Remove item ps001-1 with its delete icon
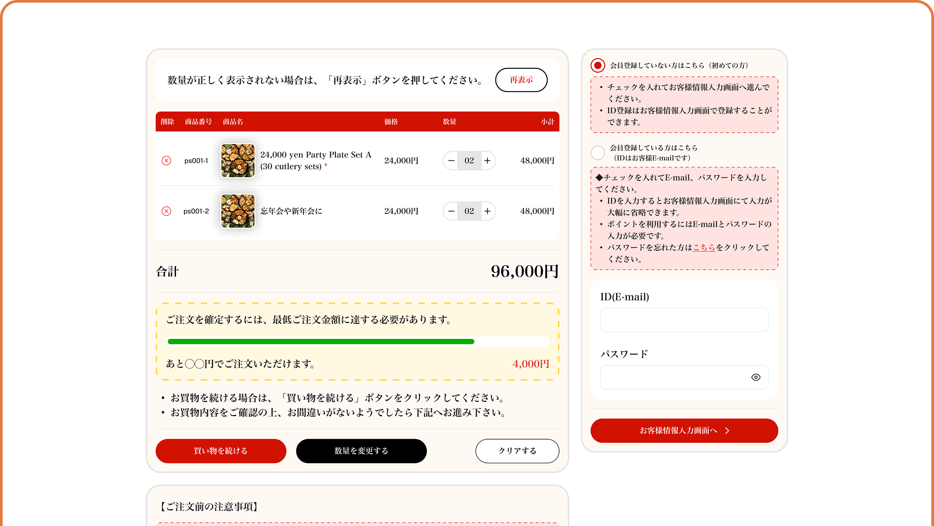This screenshot has height=526, width=934. pos(166,160)
